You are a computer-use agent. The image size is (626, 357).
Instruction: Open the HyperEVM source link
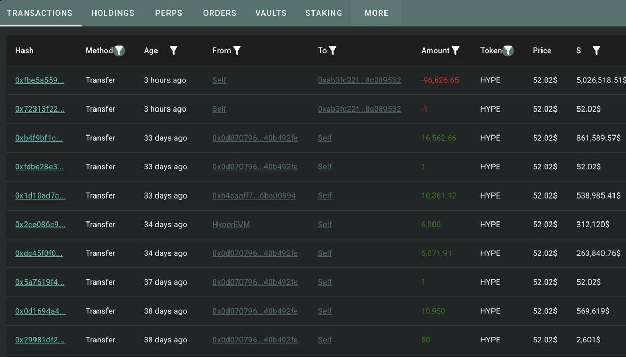click(231, 224)
